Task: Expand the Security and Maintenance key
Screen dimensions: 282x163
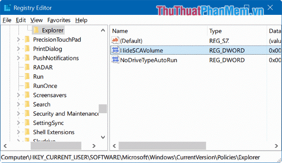Action: pos(19,114)
